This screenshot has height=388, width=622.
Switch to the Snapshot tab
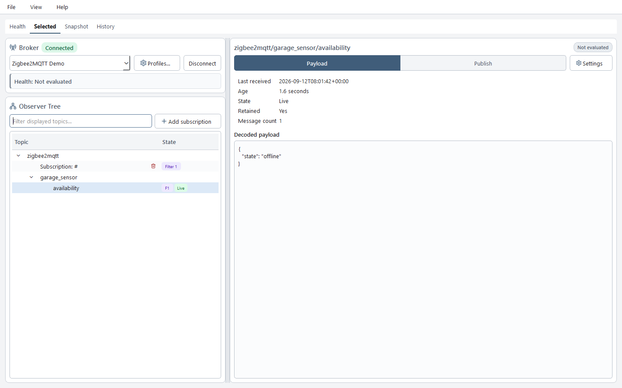(x=76, y=26)
